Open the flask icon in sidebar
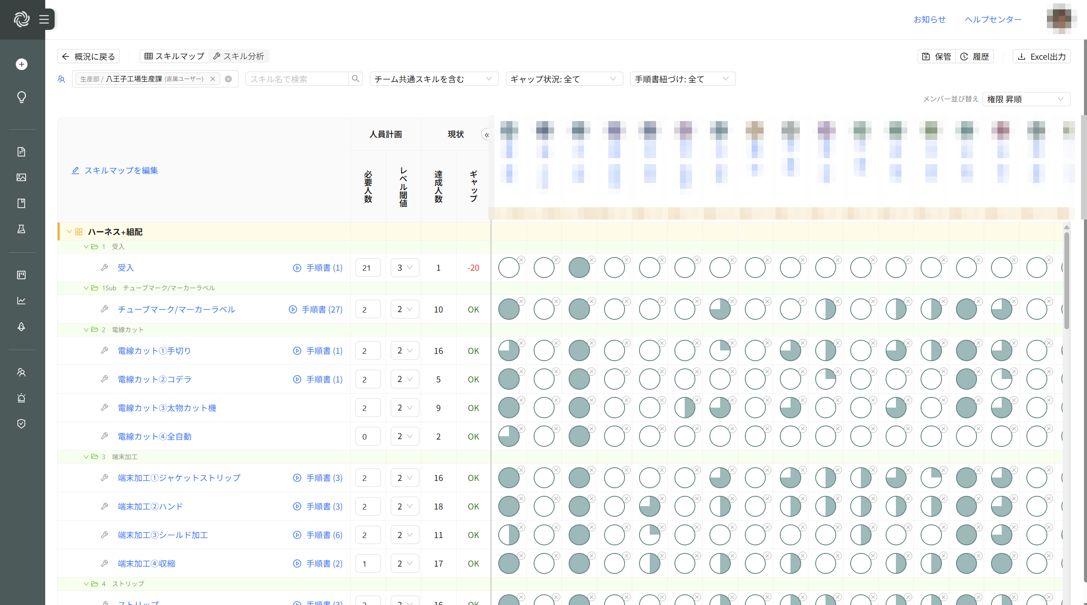The image size is (1087, 605). click(x=21, y=229)
